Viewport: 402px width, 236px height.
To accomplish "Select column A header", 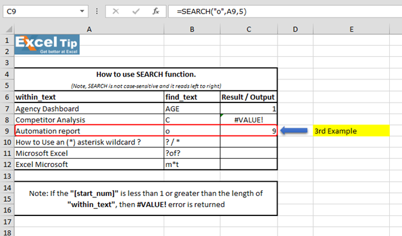I will click(x=89, y=29).
